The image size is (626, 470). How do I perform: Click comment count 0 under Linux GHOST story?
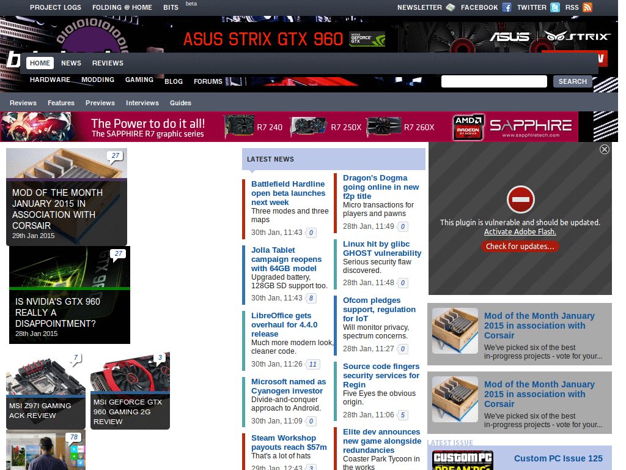point(403,283)
